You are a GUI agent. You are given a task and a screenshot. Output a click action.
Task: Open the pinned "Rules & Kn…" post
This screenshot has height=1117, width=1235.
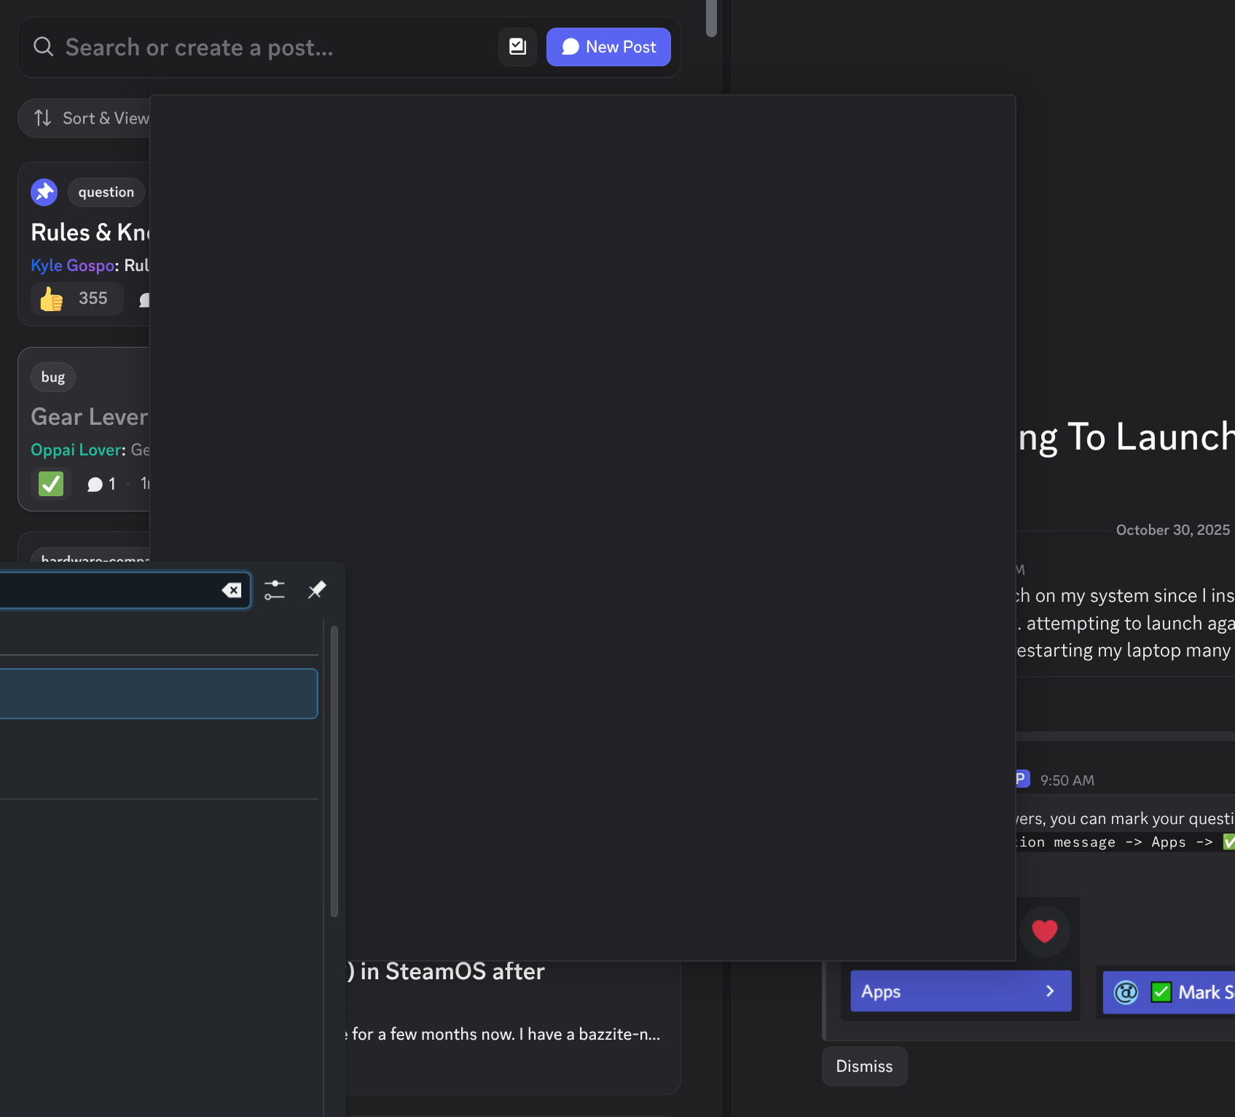tap(90, 232)
